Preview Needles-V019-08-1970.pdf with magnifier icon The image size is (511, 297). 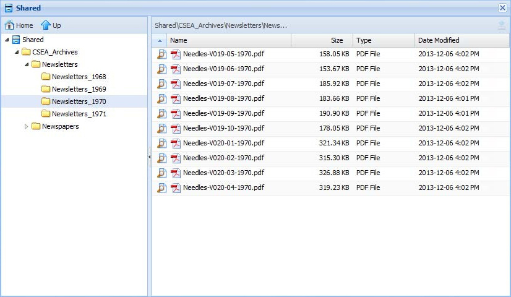pyautogui.click(x=161, y=98)
